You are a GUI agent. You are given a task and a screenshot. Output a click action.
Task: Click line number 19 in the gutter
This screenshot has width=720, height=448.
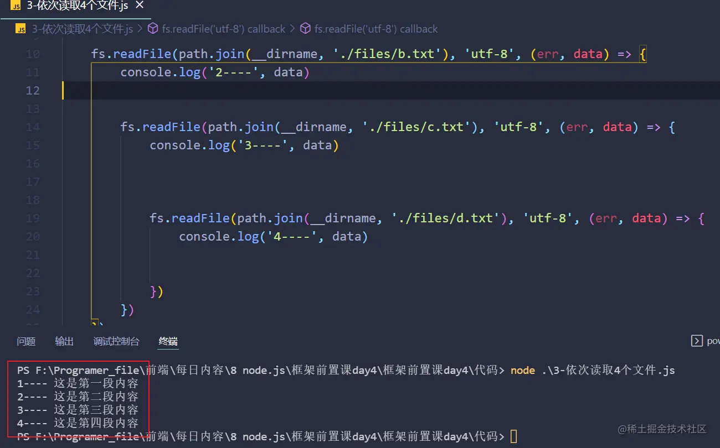coord(33,218)
